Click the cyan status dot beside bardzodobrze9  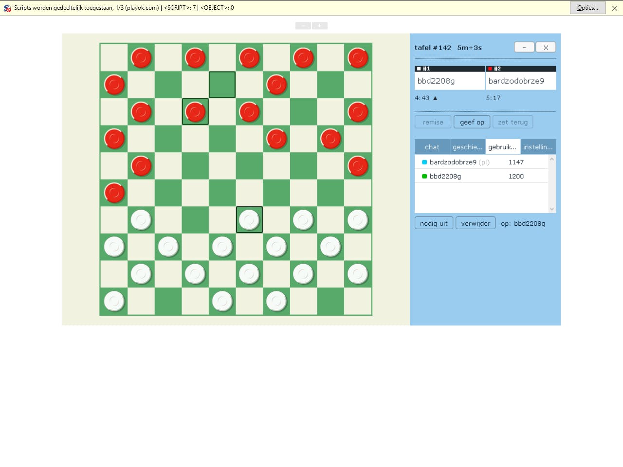(424, 162)
